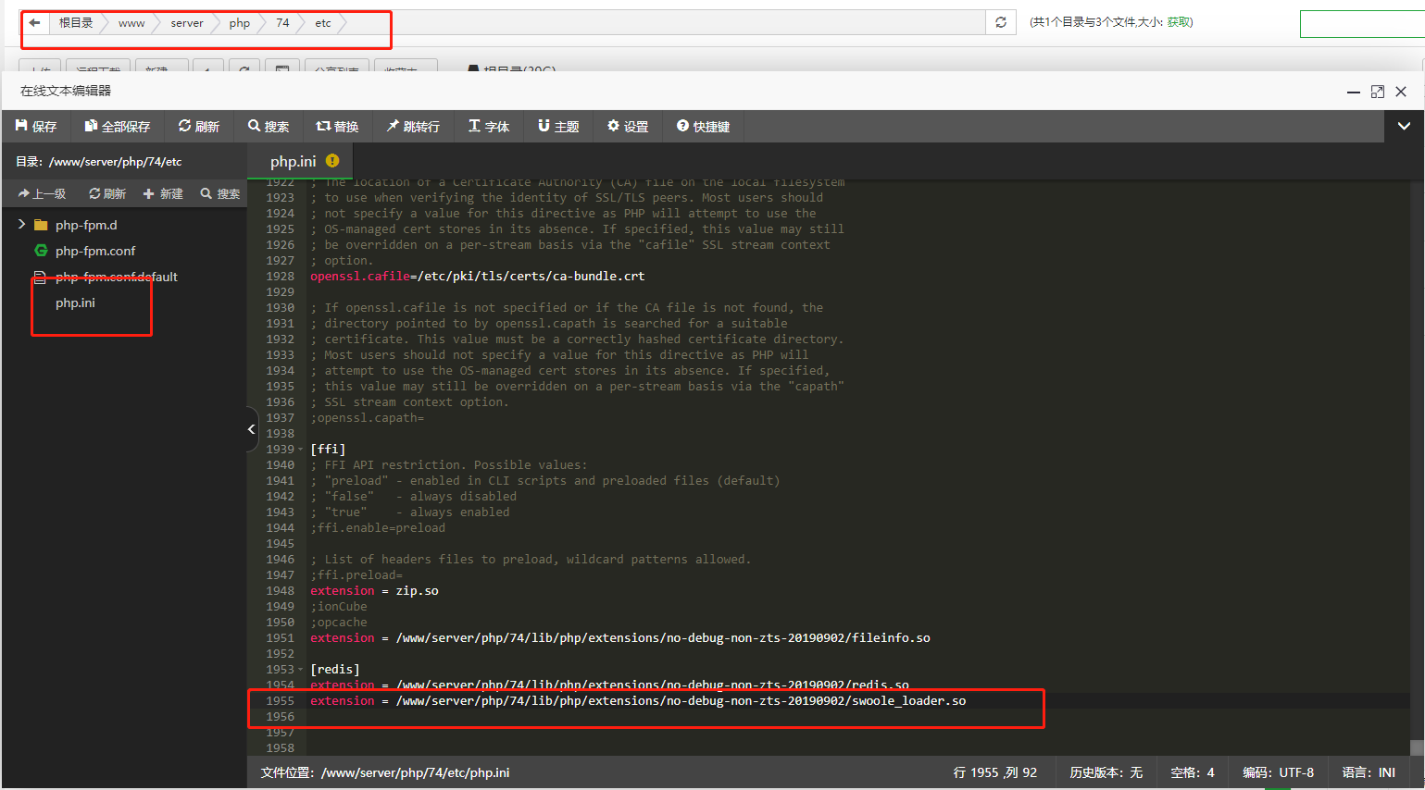Collapse the toolbar with the chevron arrow
1425x790 pixels.
point(1404,127)
